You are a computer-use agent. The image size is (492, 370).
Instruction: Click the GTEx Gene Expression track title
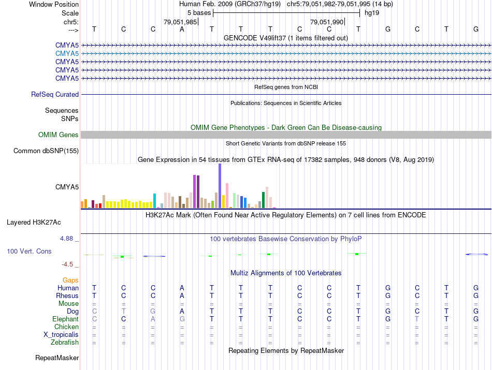[286, 159]
